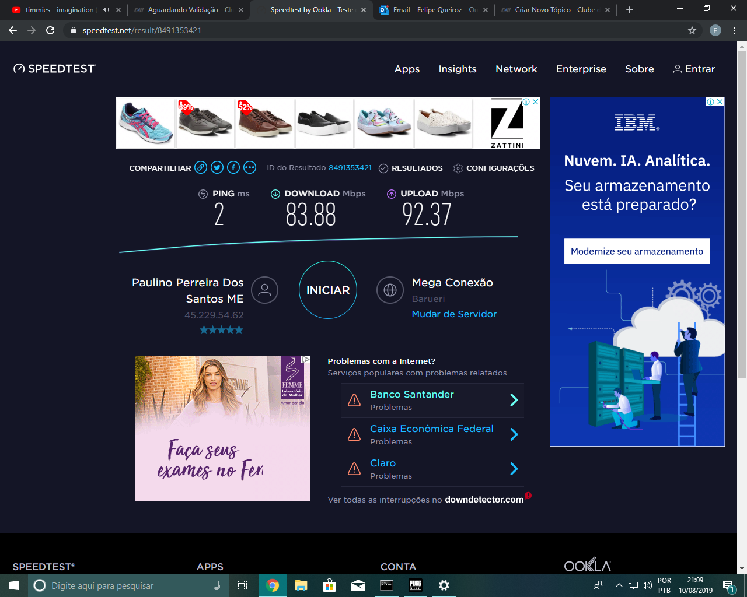Click Claro warning icon
Screen dimensions: 747x597
(x=354, y=469)
